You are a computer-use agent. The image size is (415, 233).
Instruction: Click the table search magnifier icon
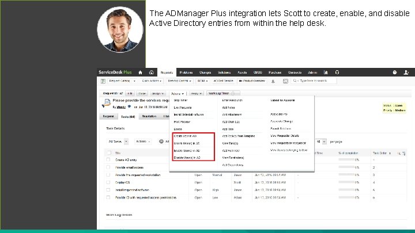pyautogui.click(x=399, y=154)
